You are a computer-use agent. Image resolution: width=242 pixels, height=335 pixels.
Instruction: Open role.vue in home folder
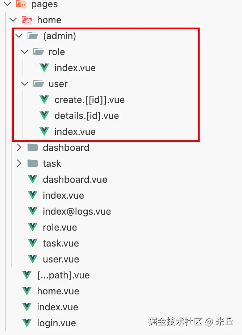pos(60,227)
